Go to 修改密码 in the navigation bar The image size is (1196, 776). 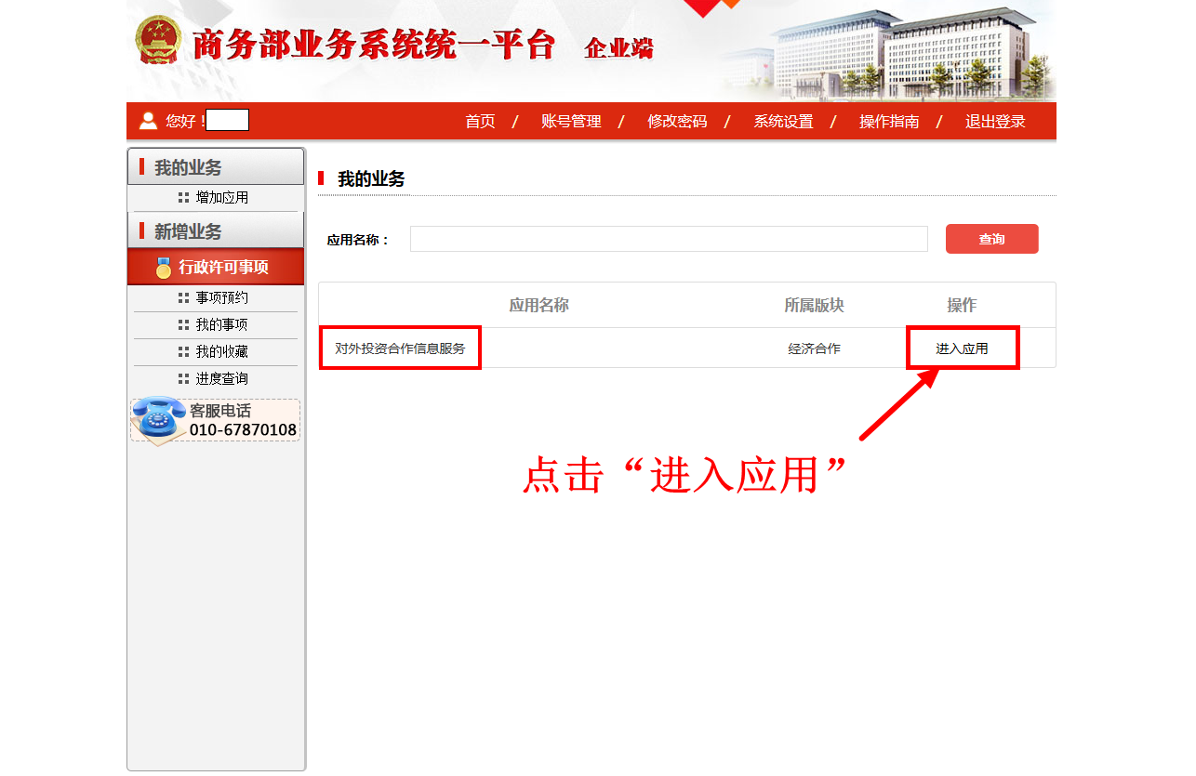click(x=677, y=122)
